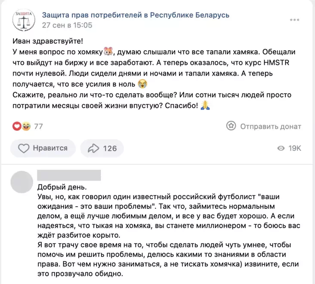Click the laughing face reaction icon
Image resolution: width=315 pixels, height=284 pixels.
coord(25,126)
